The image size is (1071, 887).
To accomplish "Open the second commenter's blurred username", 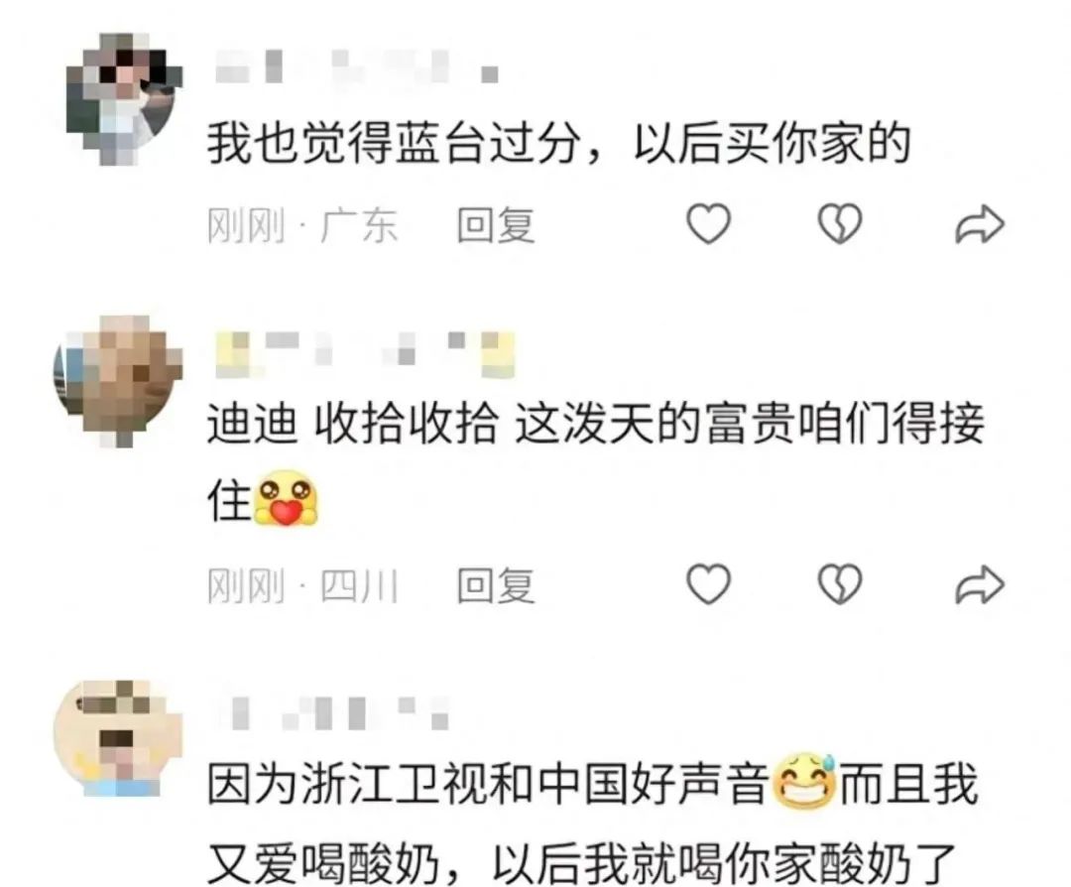I will tap(365, 354).
